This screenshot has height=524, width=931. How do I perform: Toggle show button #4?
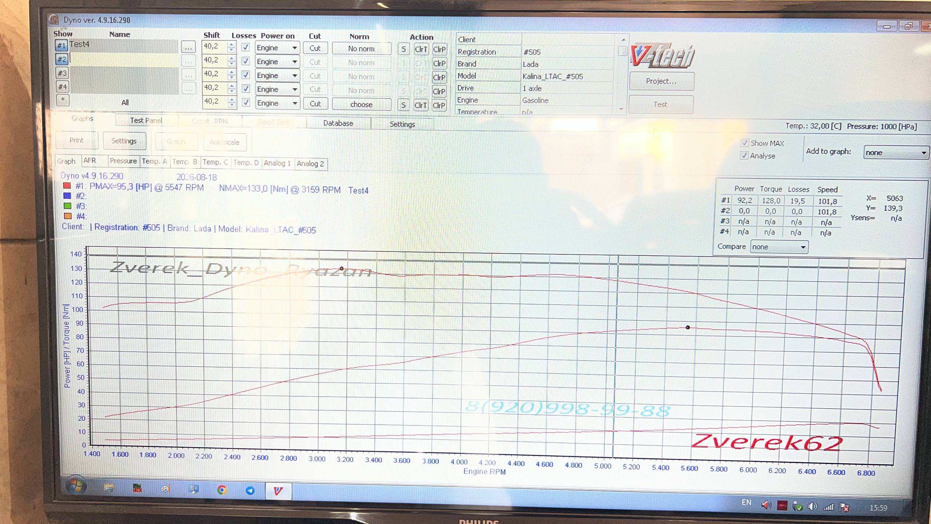pos(63,87)
